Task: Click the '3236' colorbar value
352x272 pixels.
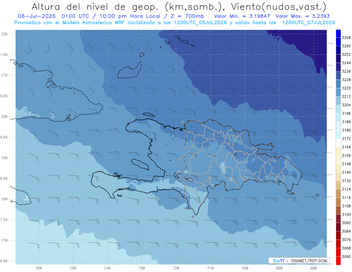Action: 346,71
